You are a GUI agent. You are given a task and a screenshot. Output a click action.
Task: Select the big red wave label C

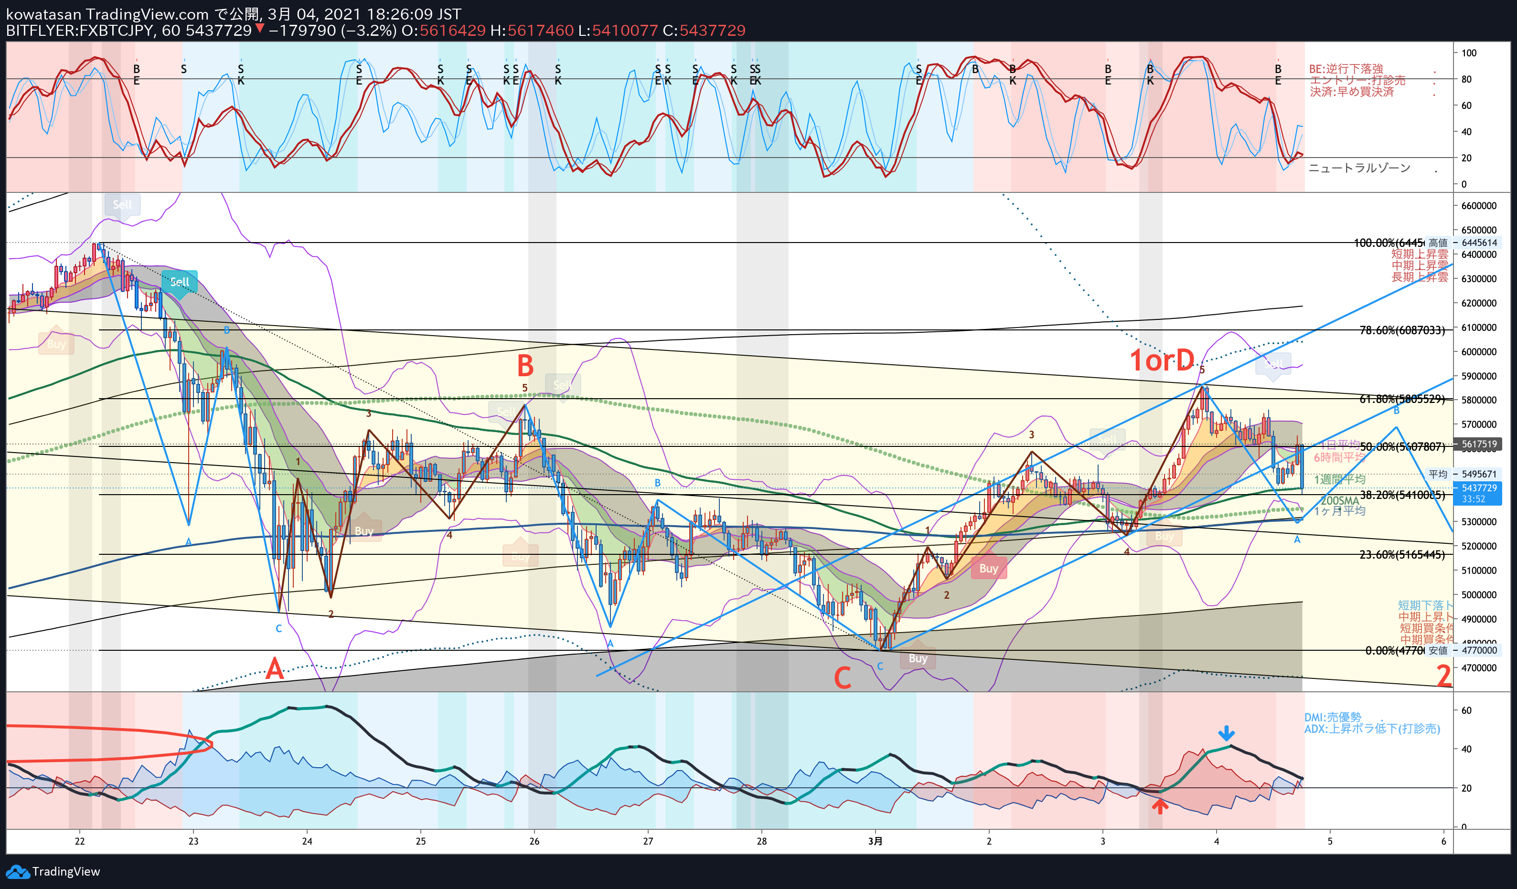coord(842,678)
